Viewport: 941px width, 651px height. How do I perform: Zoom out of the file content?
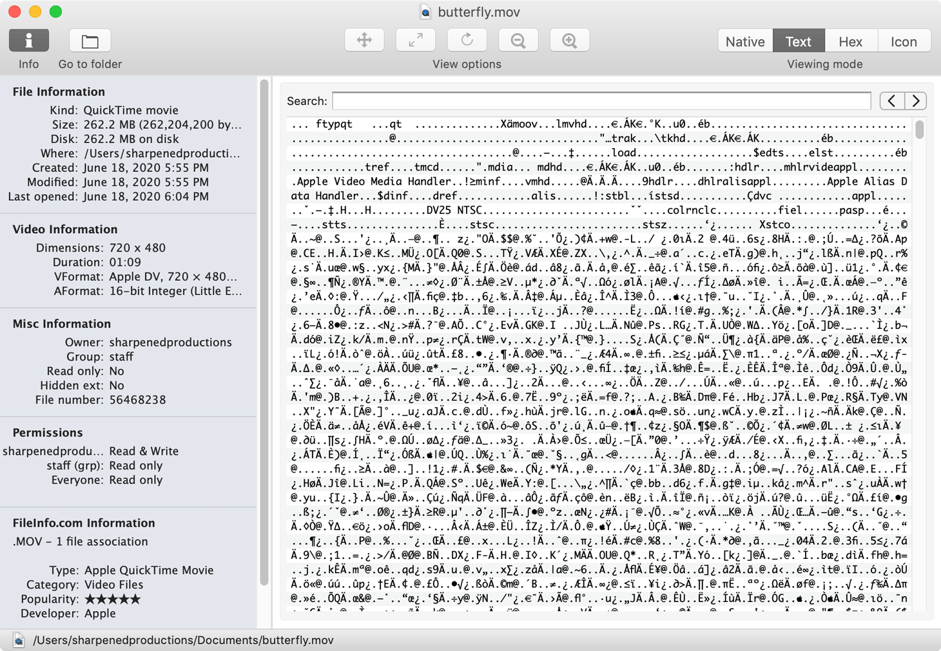(x=518, y=39)
